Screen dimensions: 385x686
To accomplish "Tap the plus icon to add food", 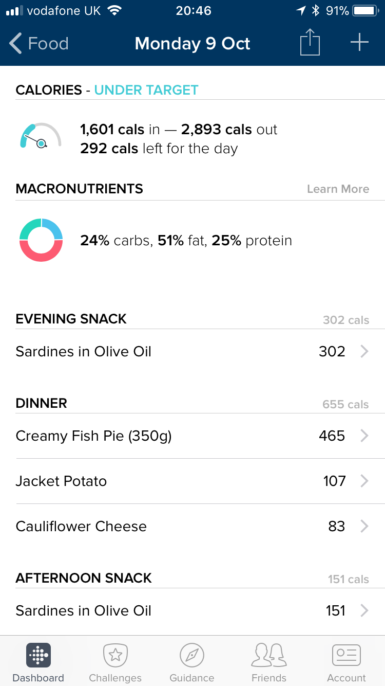I will [359, 42].
